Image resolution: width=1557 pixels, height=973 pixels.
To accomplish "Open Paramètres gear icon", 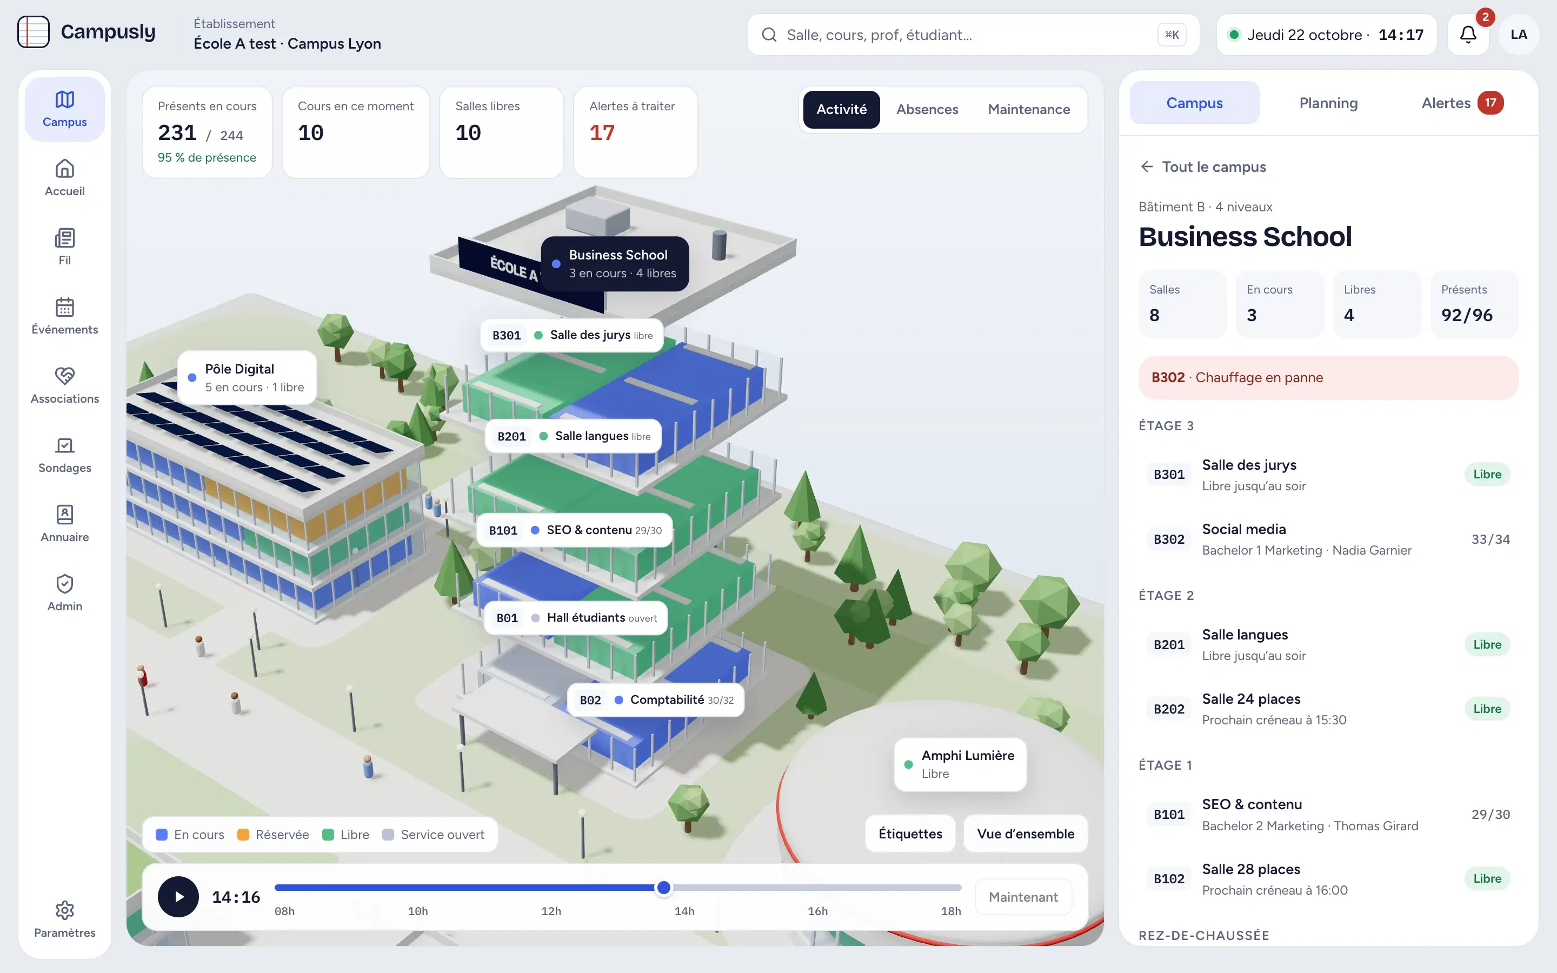I will (64, 910).
